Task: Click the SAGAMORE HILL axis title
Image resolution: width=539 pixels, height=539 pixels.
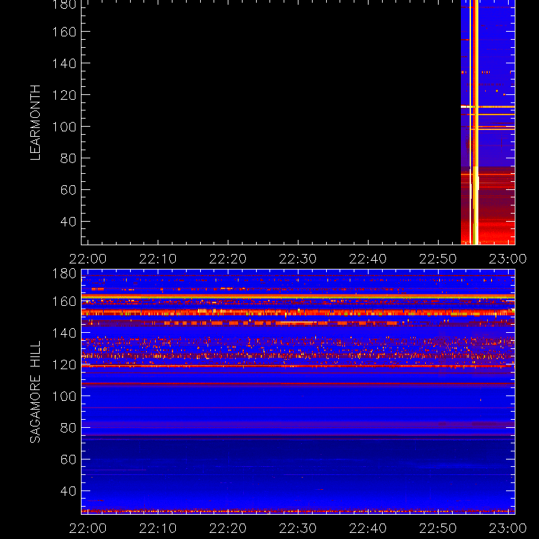Action: coord(35,392)
